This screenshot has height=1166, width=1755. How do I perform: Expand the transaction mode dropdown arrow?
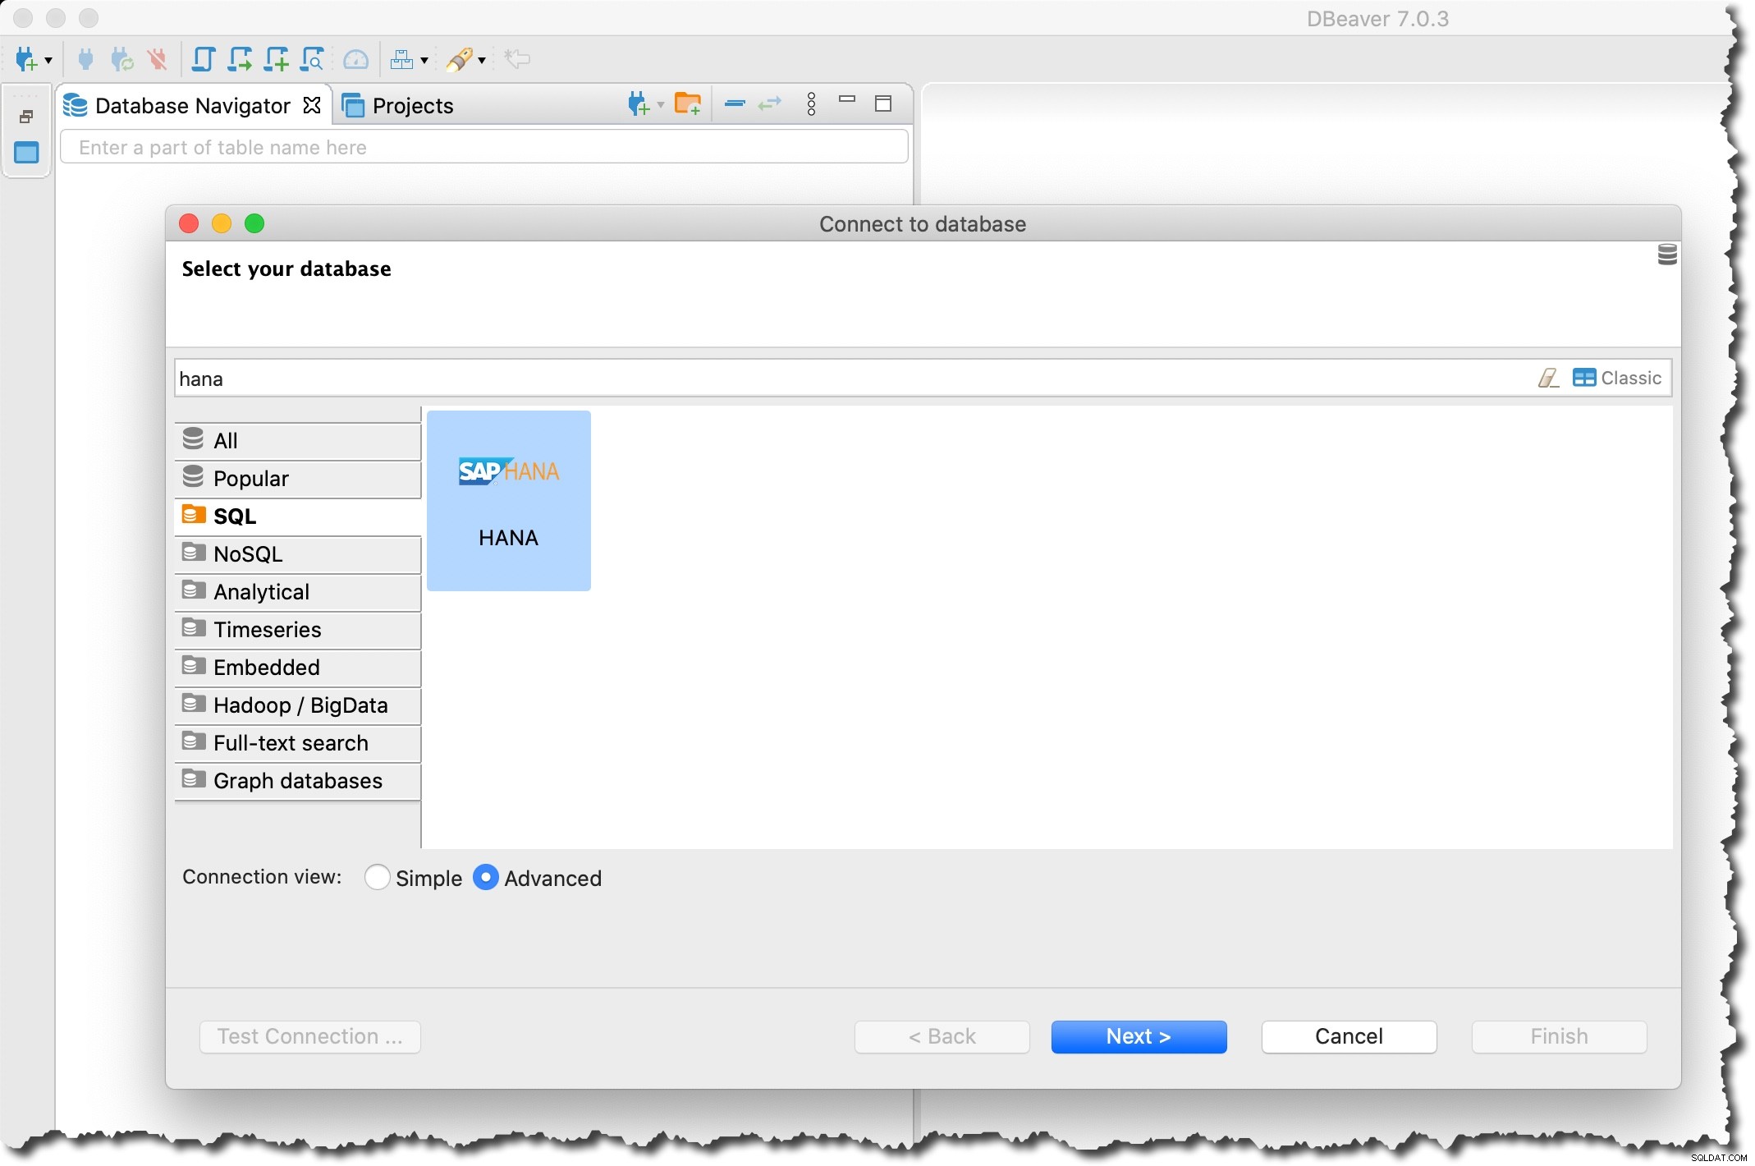tap(424, 60)
